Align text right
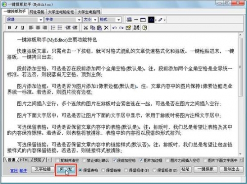247x184 pixels. click(x=44, y=28)
